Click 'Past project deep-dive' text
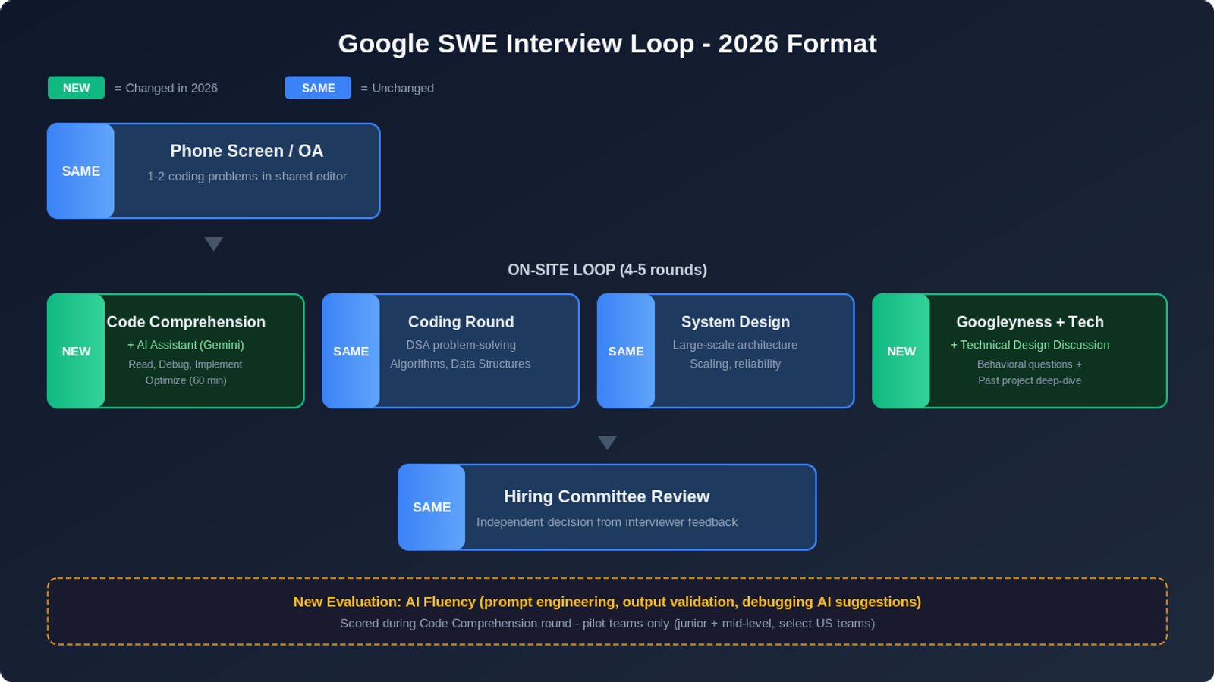 [x=1030, y=380]
